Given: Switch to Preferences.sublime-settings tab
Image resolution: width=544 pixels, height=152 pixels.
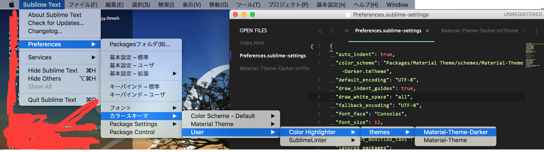Looking at the screenshot, I should [388, 31].
